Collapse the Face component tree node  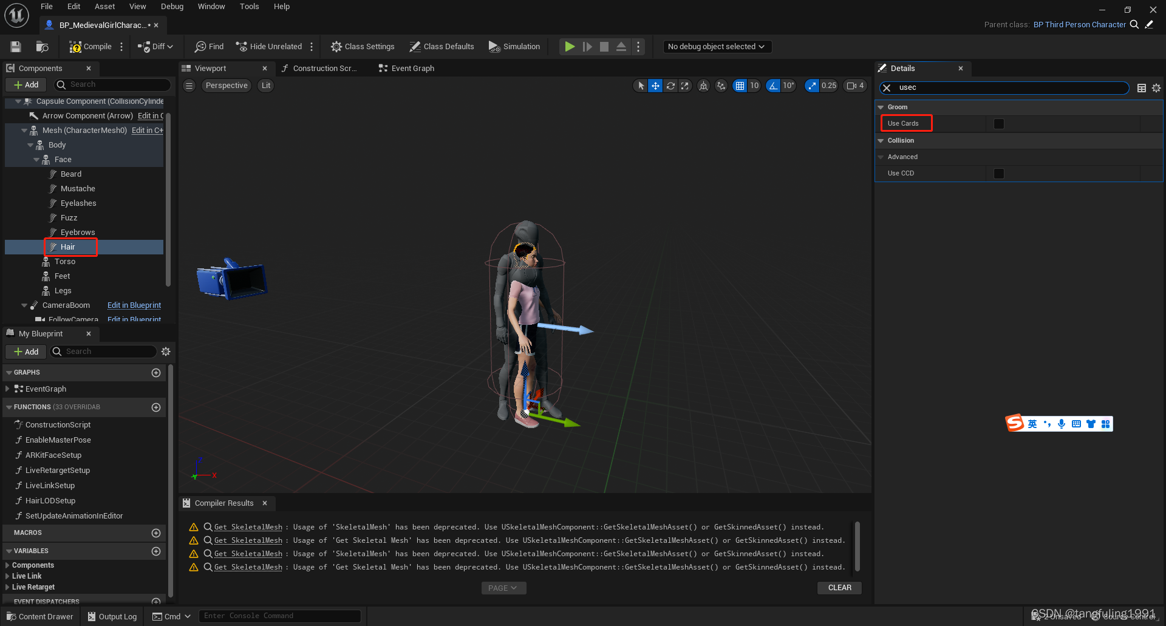(x=36, y=160)
